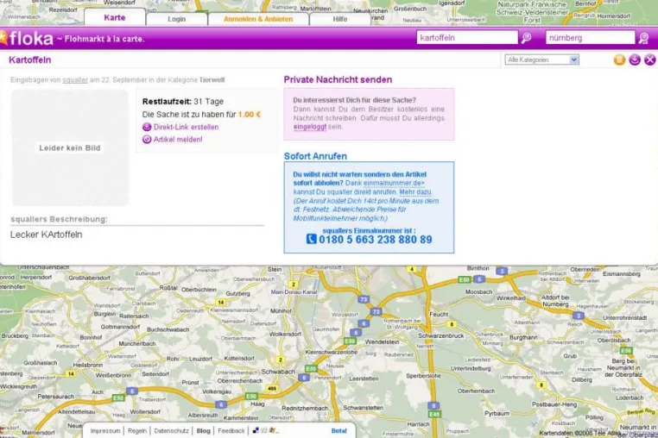Follow the eingeloggt link
The width and height of the screenshot is (658, 438).
coord(310,127)
